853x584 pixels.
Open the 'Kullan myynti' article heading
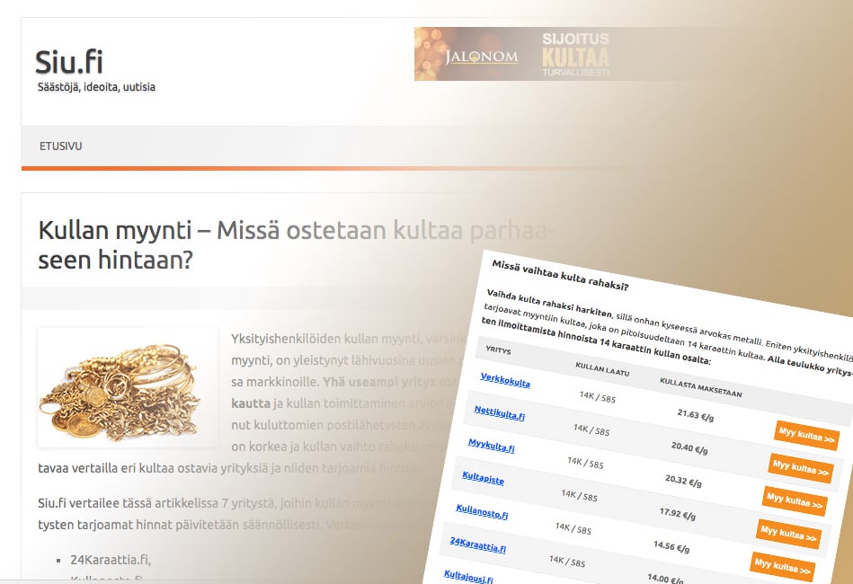(296, 244)
